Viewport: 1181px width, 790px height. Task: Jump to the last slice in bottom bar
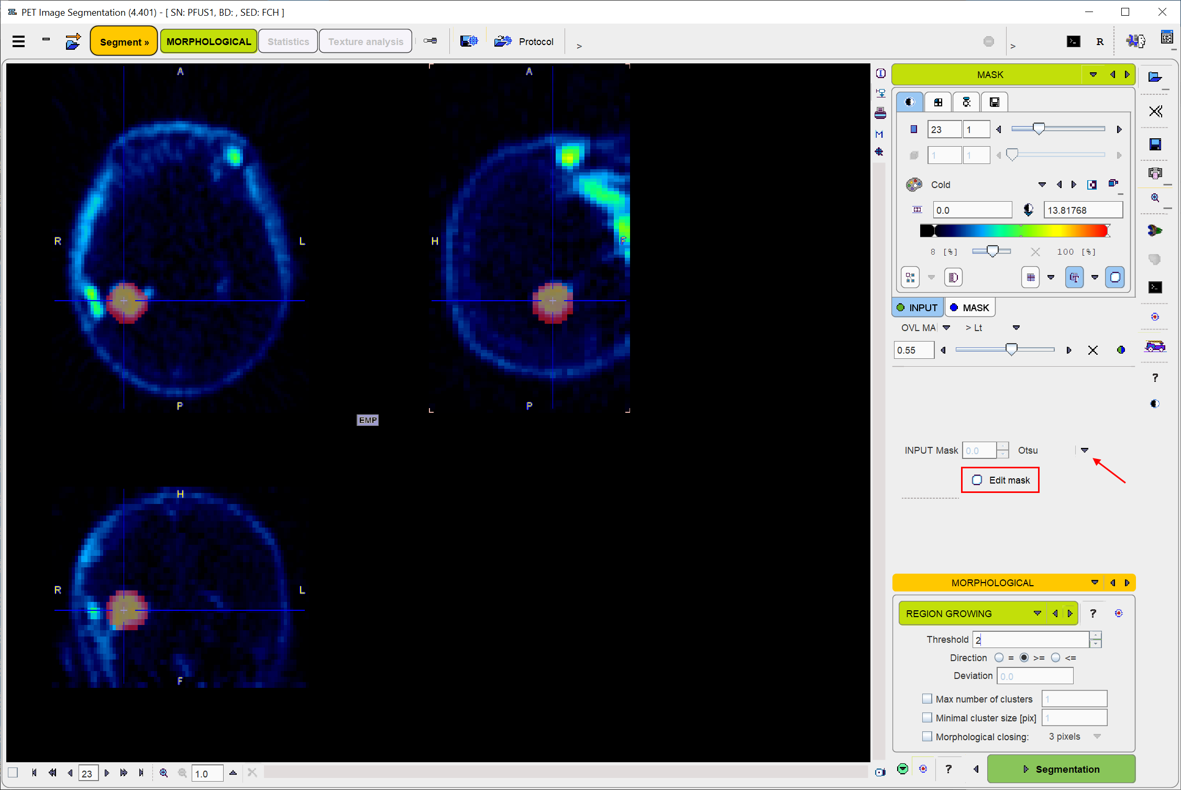coord(141,773)
